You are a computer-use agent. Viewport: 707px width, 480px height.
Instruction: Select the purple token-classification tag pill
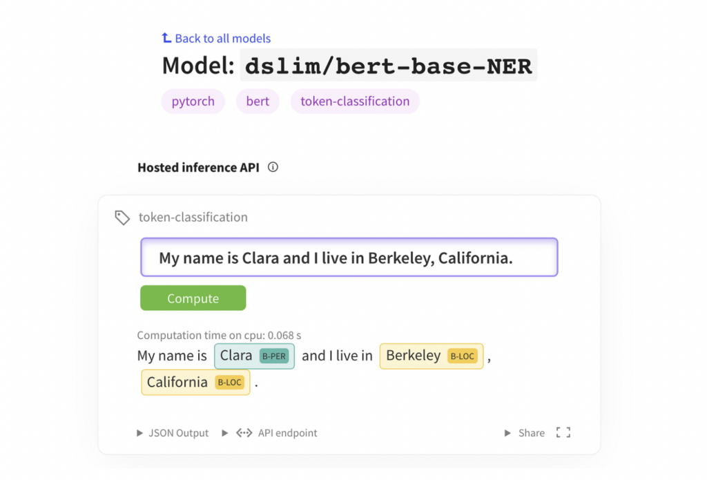point(355,102)
